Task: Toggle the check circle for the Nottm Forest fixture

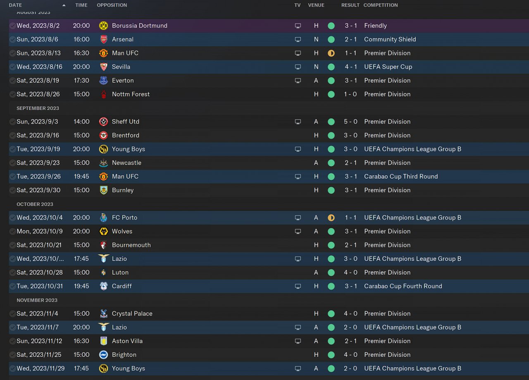Action: (x=12, y=94)
